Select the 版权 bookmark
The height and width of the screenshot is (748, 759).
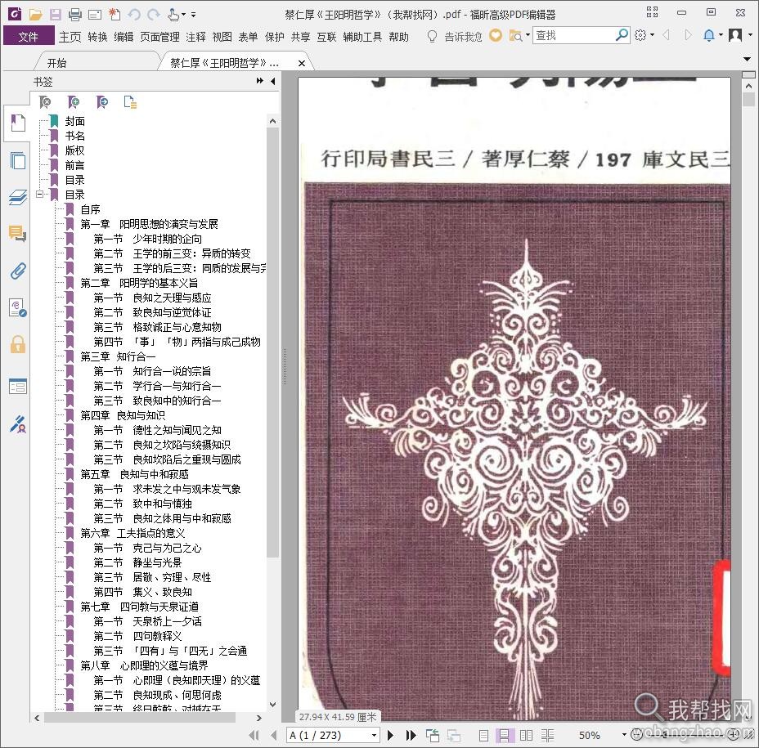75,150
